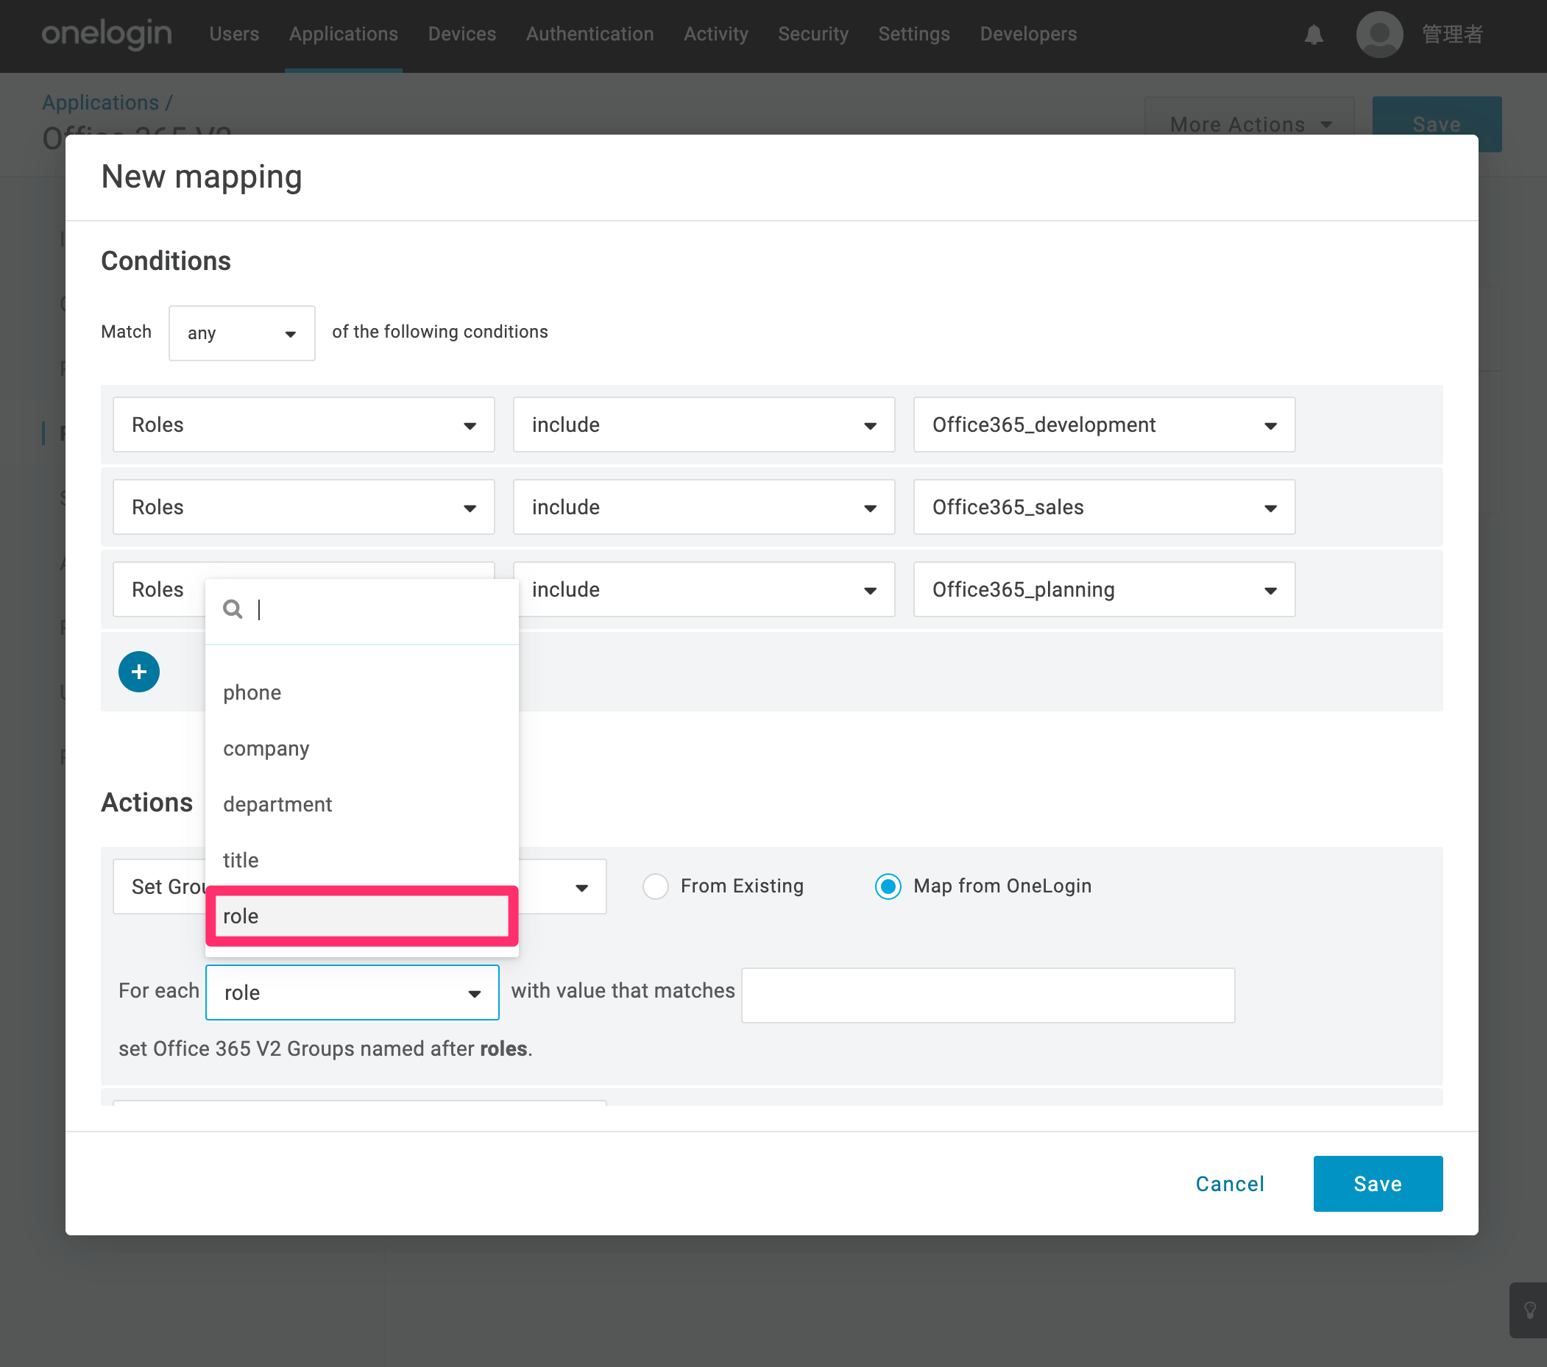
Task: Open the Security menu
Action: 814,34
